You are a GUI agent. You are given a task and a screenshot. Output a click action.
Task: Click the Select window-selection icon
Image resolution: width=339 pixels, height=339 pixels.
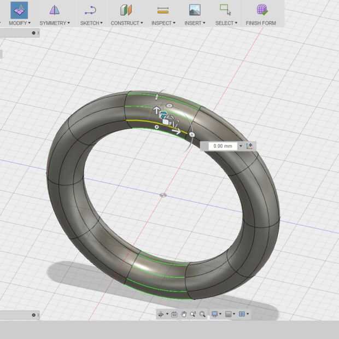click(x=225, y=10)
